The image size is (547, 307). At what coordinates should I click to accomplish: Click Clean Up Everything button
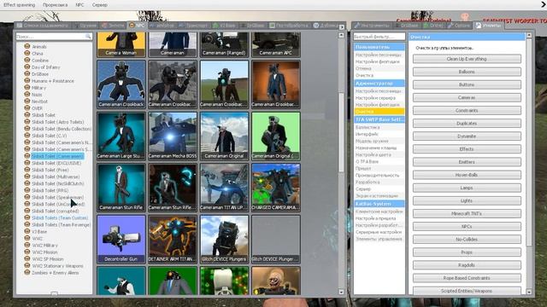coord(467,59)
